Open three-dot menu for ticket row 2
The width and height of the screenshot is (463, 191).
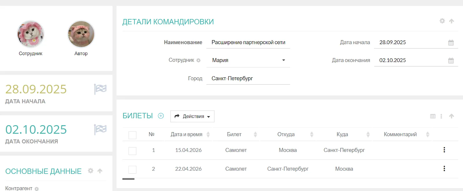pyautogui.click(x=444, y=168)
